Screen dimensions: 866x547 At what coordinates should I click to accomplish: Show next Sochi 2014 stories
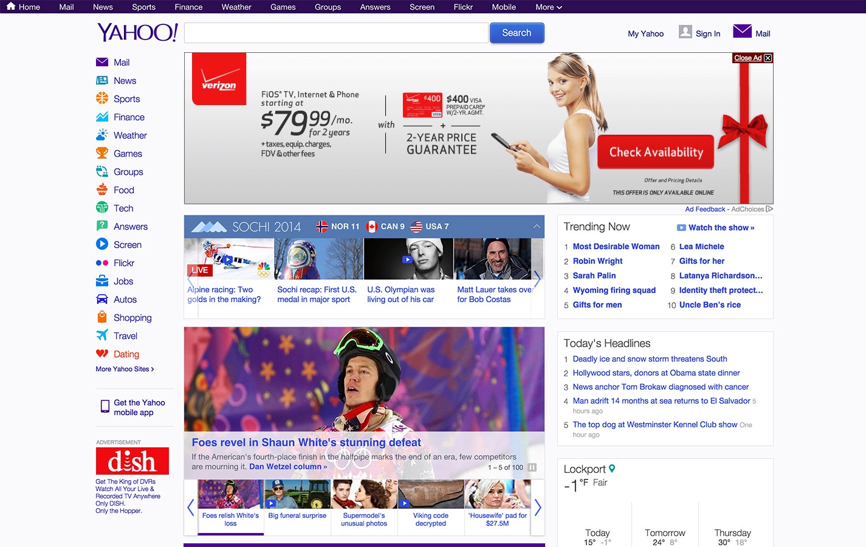point(537,279)
